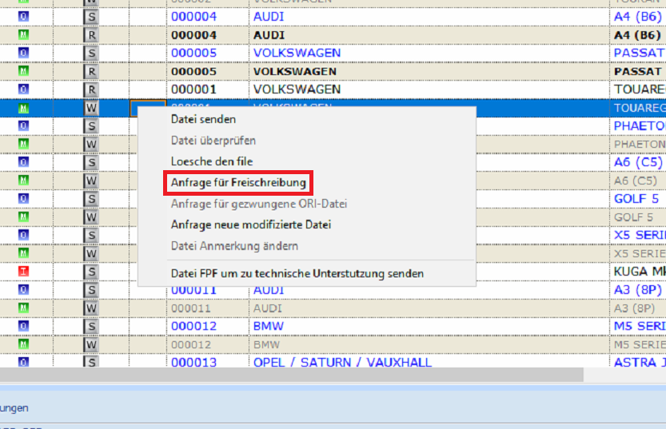This screenshot has height=429, width=666.
Task: Click blue O icon on blue 000012 BMW row
Action: coord(23,326)
